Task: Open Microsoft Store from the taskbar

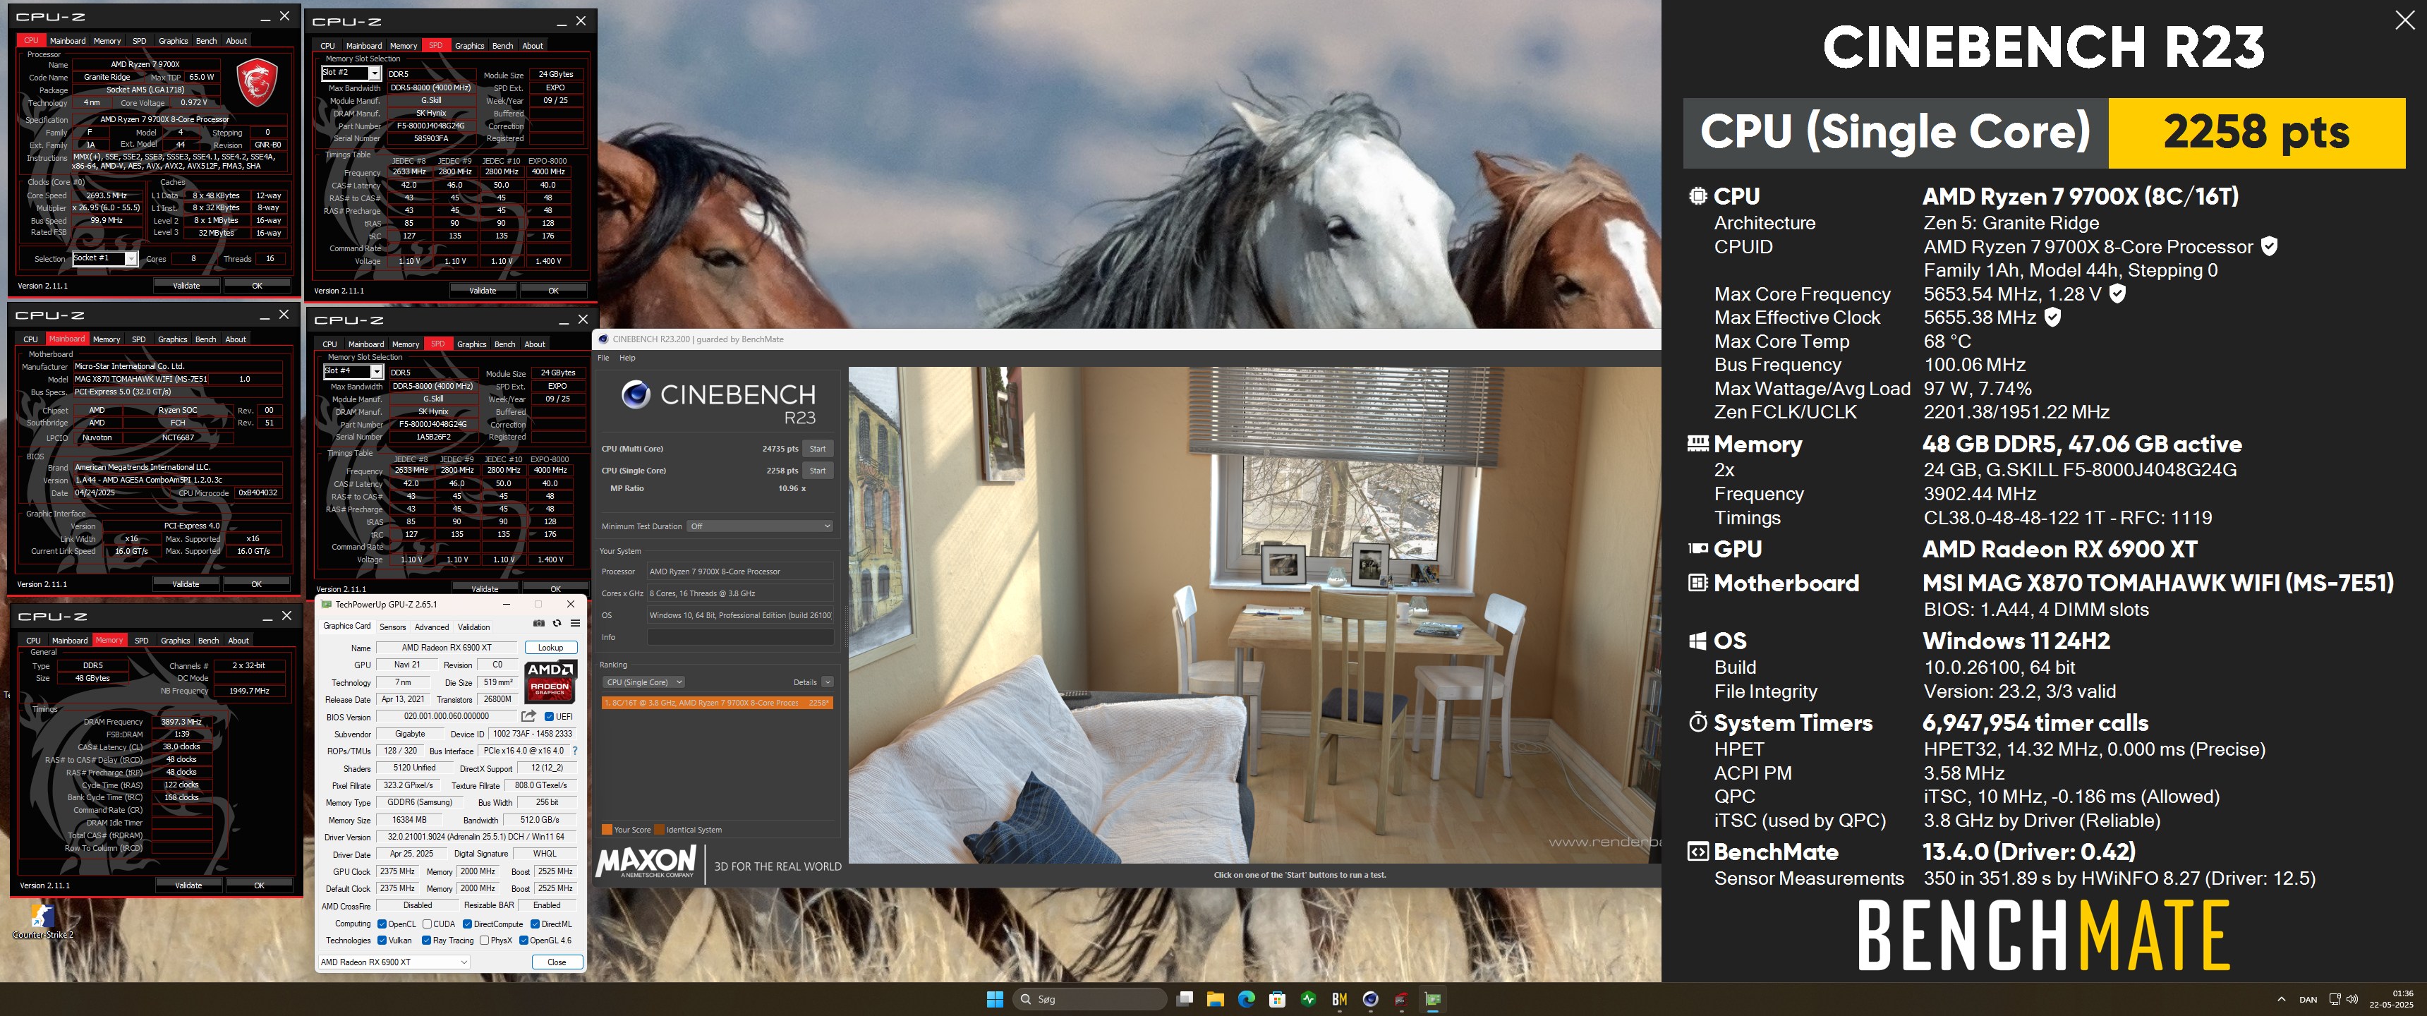Action: pos(1278,999)
